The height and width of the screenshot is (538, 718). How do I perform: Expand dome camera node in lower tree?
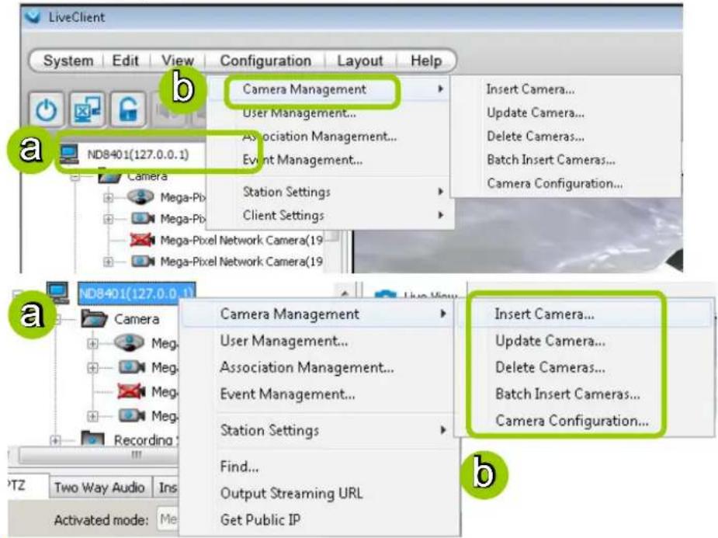tap(92, 343)
